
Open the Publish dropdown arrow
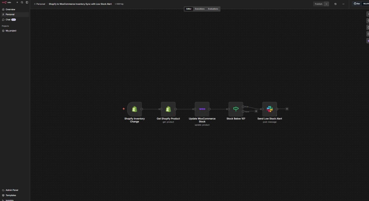[327, 4]
